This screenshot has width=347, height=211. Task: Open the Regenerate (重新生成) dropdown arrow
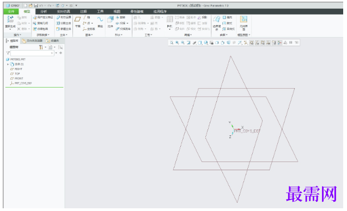click(10, 29)
